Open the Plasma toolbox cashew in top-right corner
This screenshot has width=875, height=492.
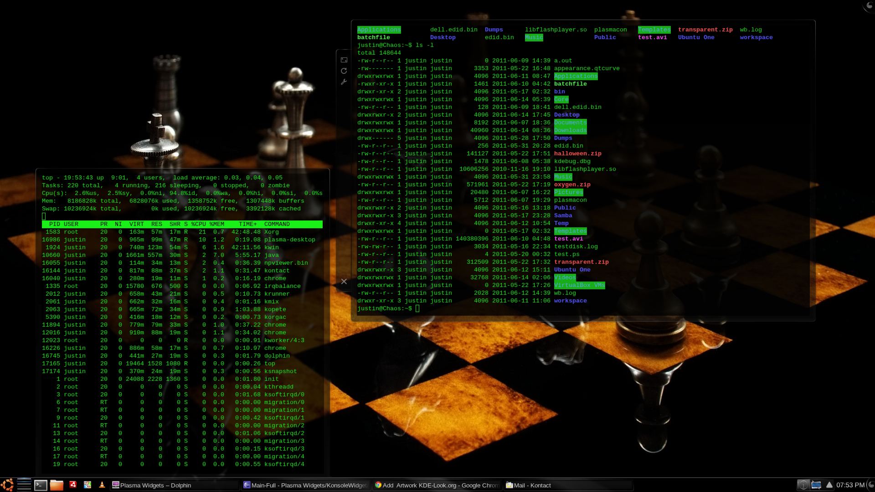[x=870, y=5]
